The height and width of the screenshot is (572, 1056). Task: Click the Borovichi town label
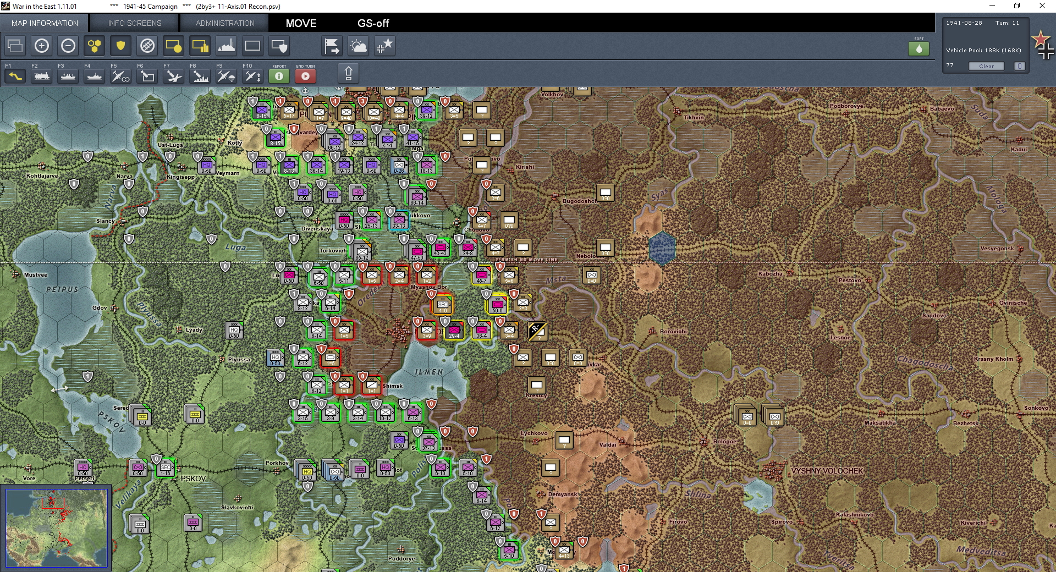(673, 331)
